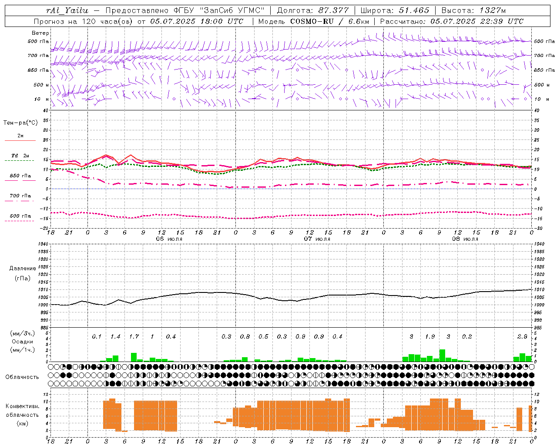Click the station name rAl_Yailu
The height and width of the screenshot is (445, 557).
coord(67,10)
